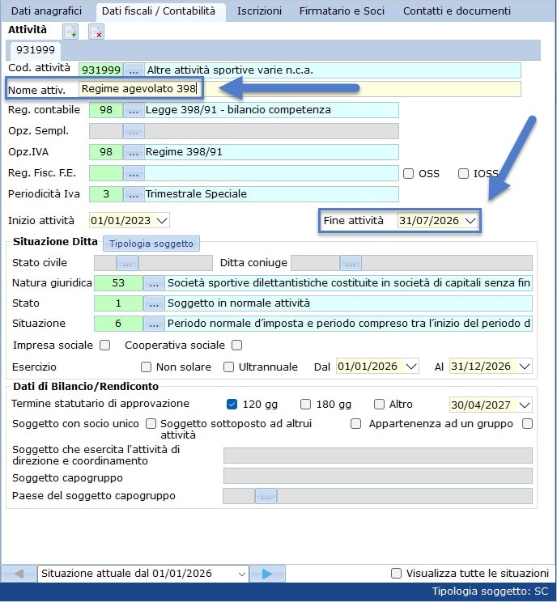
Task: Check the Non solare checkbox
Action: tap(146, 367)
